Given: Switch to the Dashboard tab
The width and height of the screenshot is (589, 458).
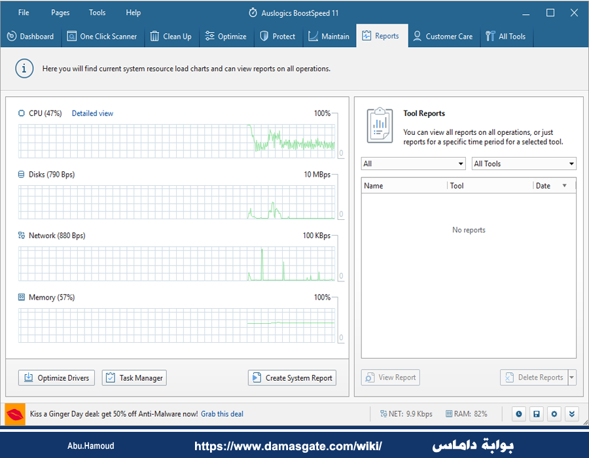Looking at the screenshot, I should click(31, 36).
